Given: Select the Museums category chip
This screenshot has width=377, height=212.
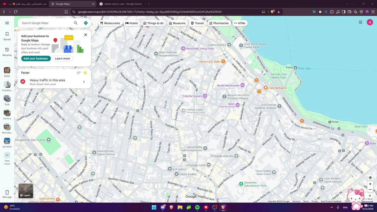Looking at the screenshot, I should (x=177, y=23).
